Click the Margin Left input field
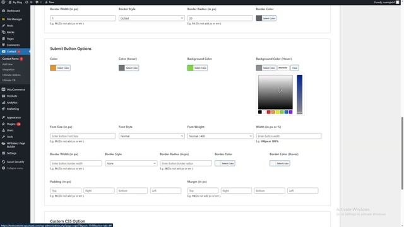This screenshot has height=227, width=404. 303,190
